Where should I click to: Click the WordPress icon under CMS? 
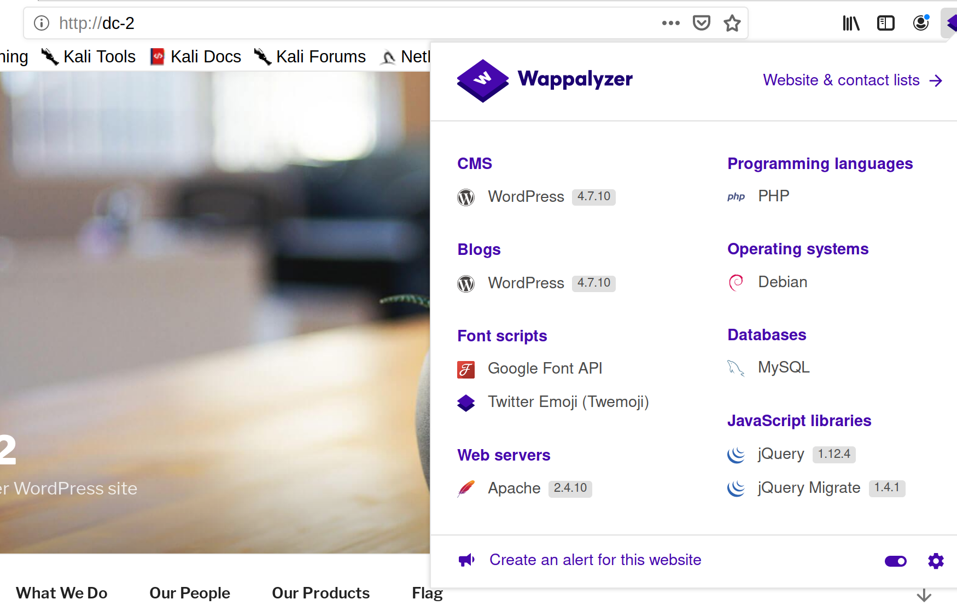[466, 197]
